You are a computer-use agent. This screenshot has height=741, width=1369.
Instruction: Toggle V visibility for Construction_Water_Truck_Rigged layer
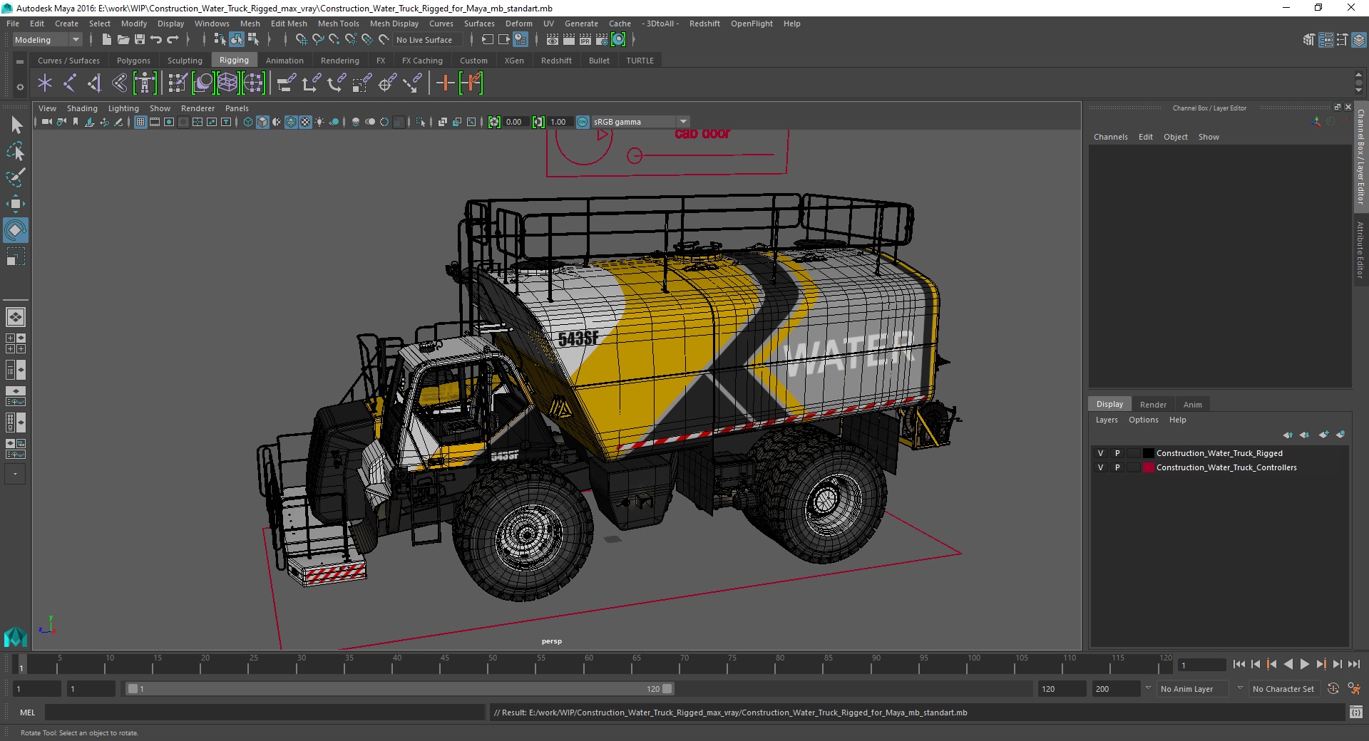coord(1100,453)
